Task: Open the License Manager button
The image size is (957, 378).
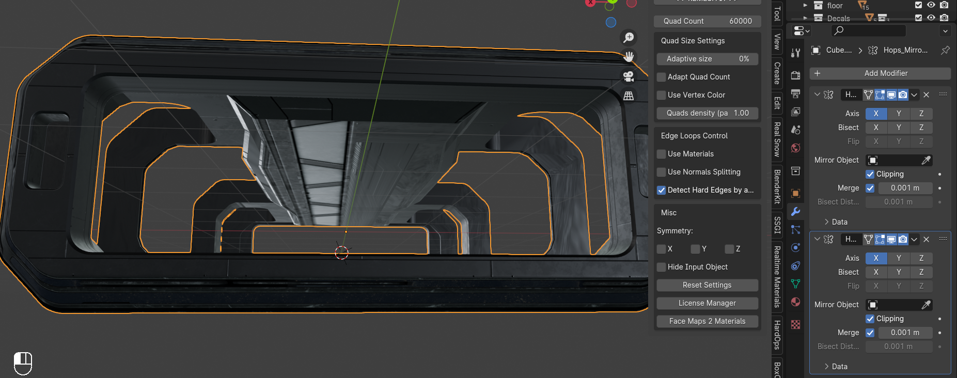Action: point(707,303)
